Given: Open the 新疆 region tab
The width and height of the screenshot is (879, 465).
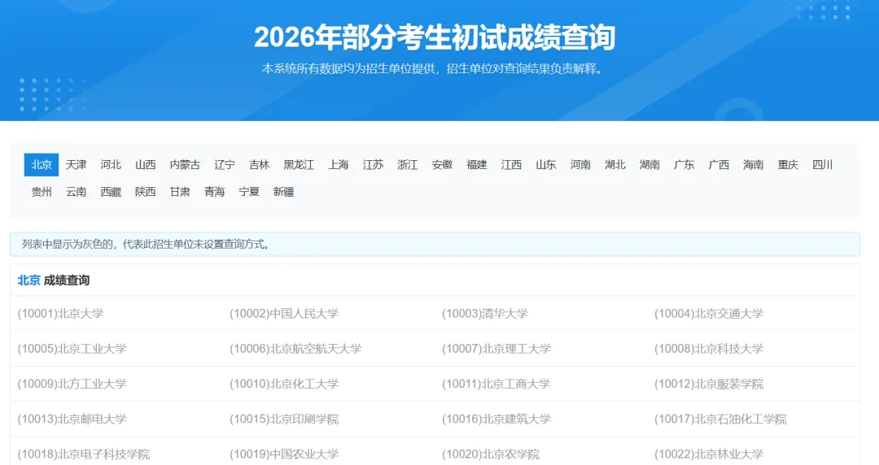Looking at the screenshot, I should click(284, 192).
